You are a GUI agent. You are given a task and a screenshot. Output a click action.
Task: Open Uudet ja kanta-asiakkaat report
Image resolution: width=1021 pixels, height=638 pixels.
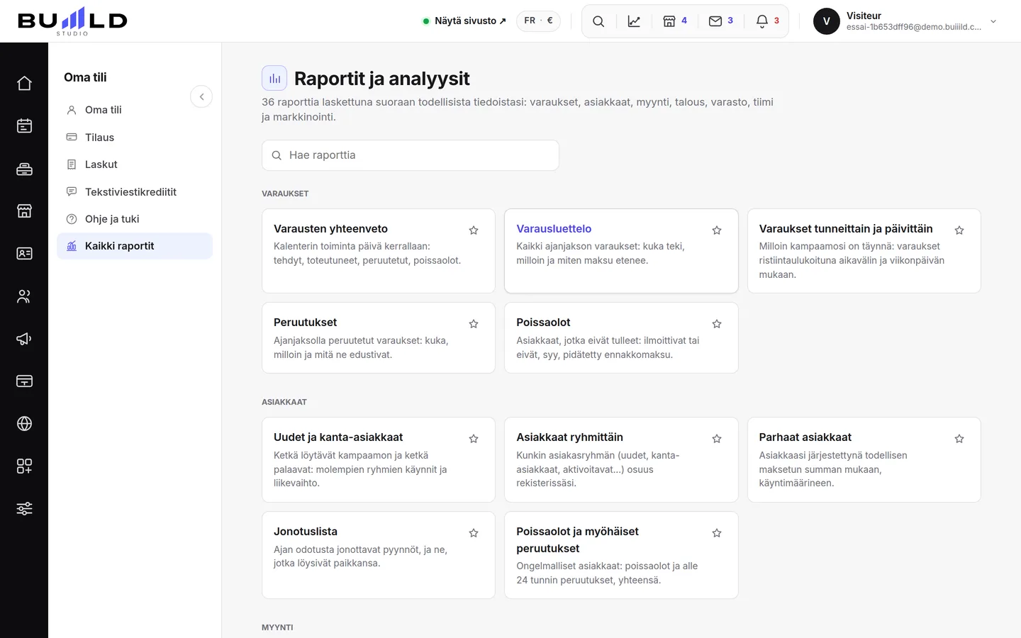[379, 459]
